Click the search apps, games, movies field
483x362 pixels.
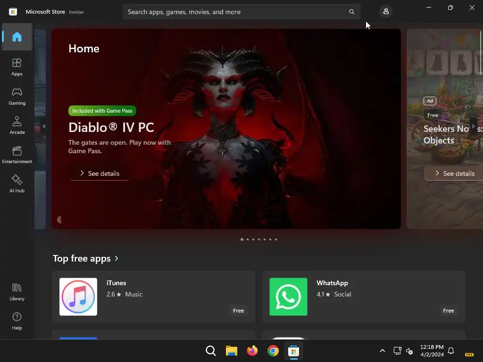(x=241, y=12)
